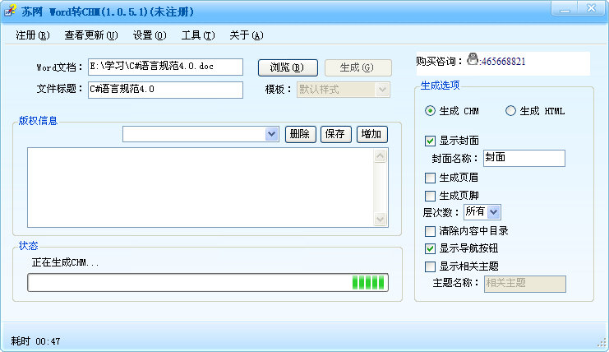
Task: Click the 浏览 browse button
Action: click(288, 67)
